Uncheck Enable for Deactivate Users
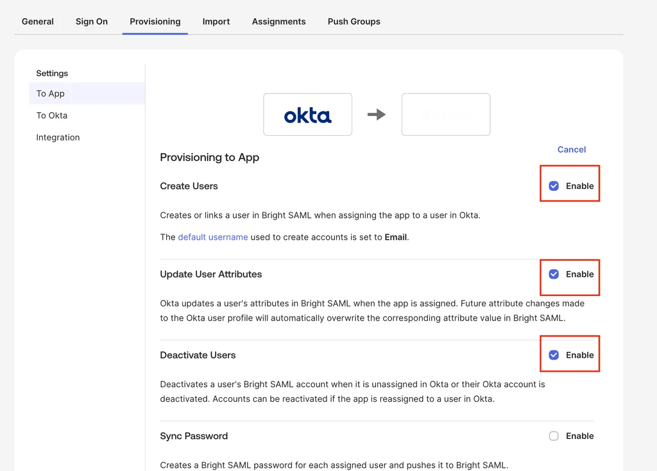The height and width of the screenshot is (471, 657). coord(554,355)
